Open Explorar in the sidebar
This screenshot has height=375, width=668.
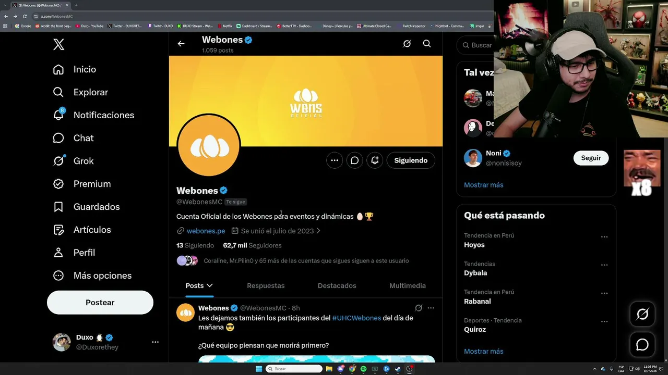click(x=80, y=92)
